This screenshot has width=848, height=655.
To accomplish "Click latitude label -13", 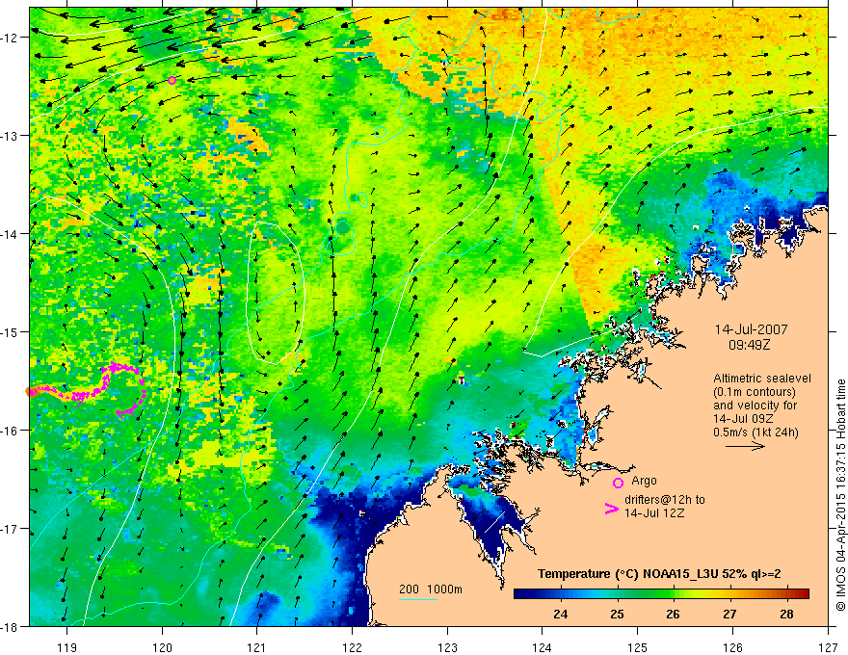I will click(10, 135).
